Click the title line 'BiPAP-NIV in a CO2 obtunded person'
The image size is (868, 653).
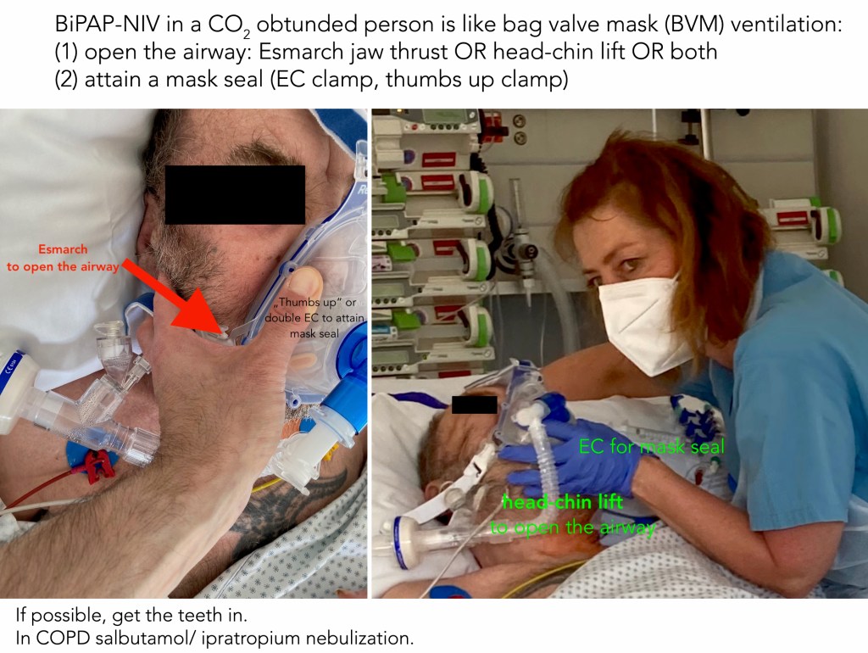tap(448, 25)
